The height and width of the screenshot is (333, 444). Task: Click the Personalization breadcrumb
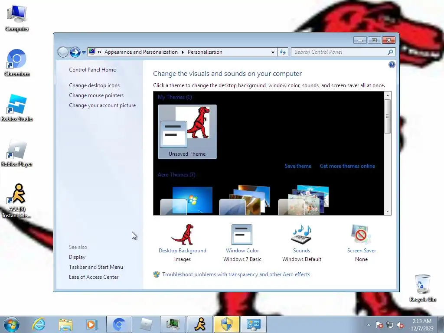click(205, 52)
